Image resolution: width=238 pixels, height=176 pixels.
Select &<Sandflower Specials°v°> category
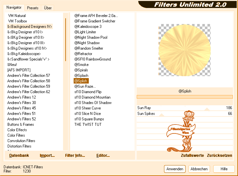(x=28, y=59)
